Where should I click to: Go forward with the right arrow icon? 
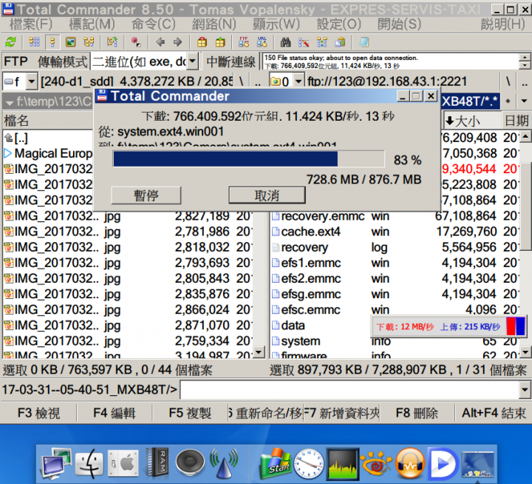coord(177,42)
